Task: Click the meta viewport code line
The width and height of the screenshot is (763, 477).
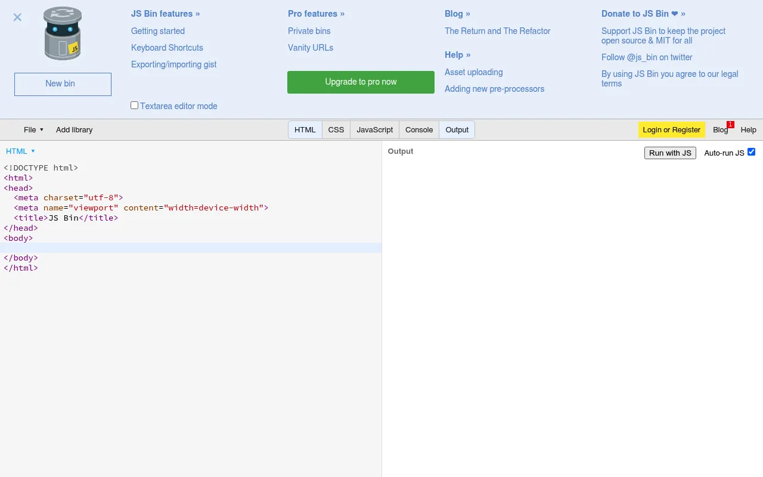Action: (x=141, y=207)
